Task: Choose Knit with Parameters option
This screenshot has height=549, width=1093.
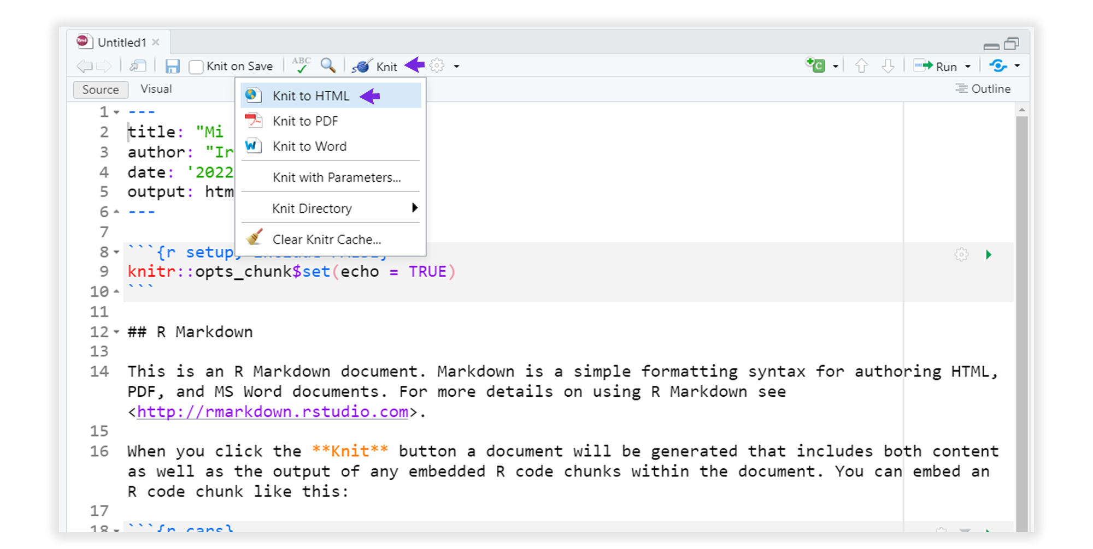Action: pos(331,177)
